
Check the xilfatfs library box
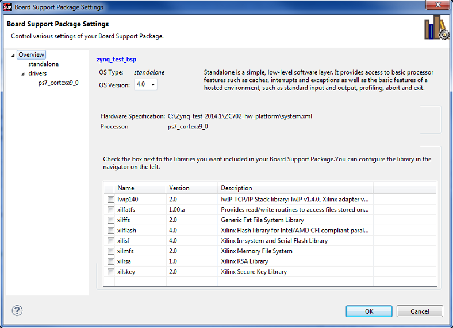pyautogui.click(x=110, y=210)
